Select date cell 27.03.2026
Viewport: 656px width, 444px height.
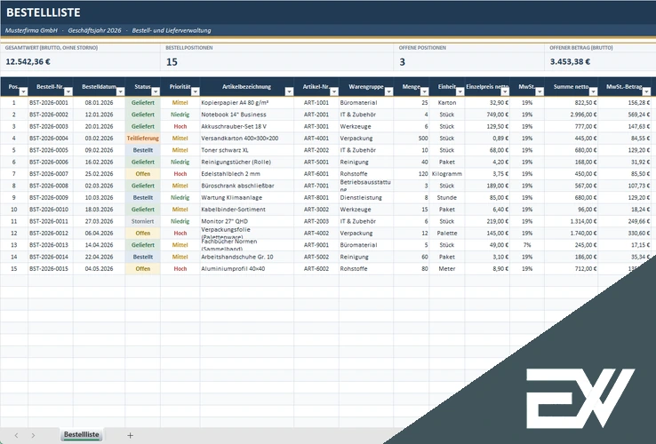(100, 221)
